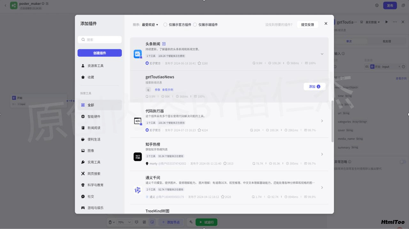Toggle the minimap icon in bottom toolbar
Screen dimensions: 409x229
tap(152, 222)
